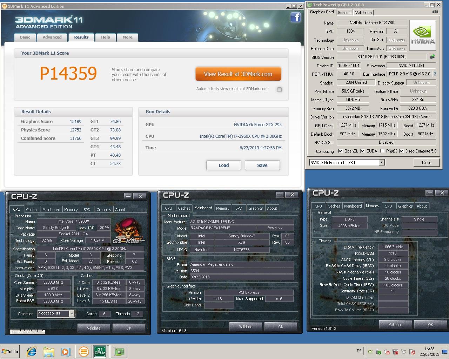Click OK in the Mainboard CPU-Z window
The height and width of the screenshot is (359, 449).
(x=281, y=327)
